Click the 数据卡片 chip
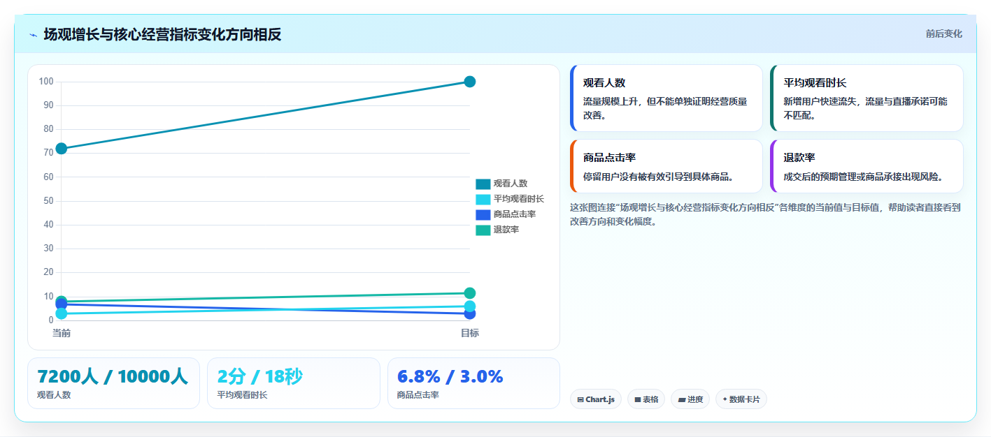The height and width of the screenshot is (437, 991). (741, 399)
